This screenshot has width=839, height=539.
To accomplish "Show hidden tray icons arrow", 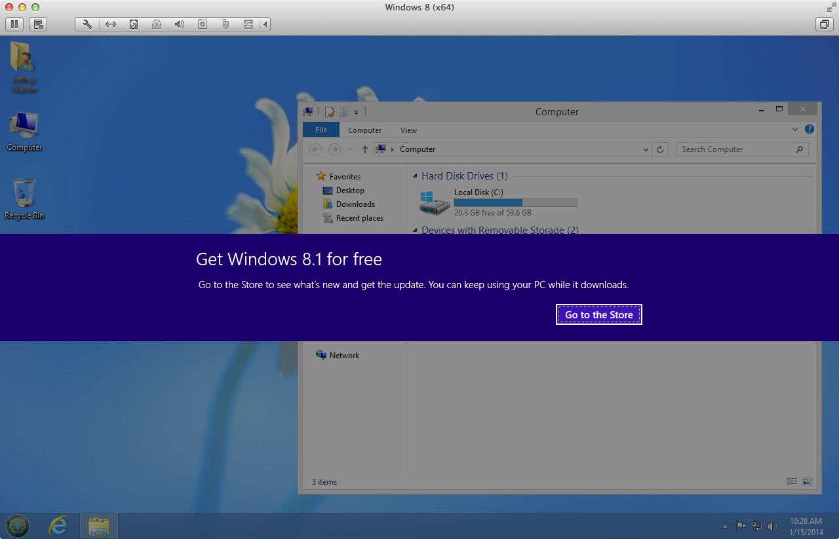I will click(725, 526).
